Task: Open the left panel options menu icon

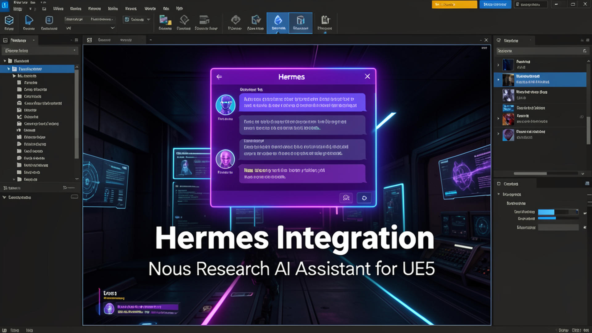Action: coord(76,40)
